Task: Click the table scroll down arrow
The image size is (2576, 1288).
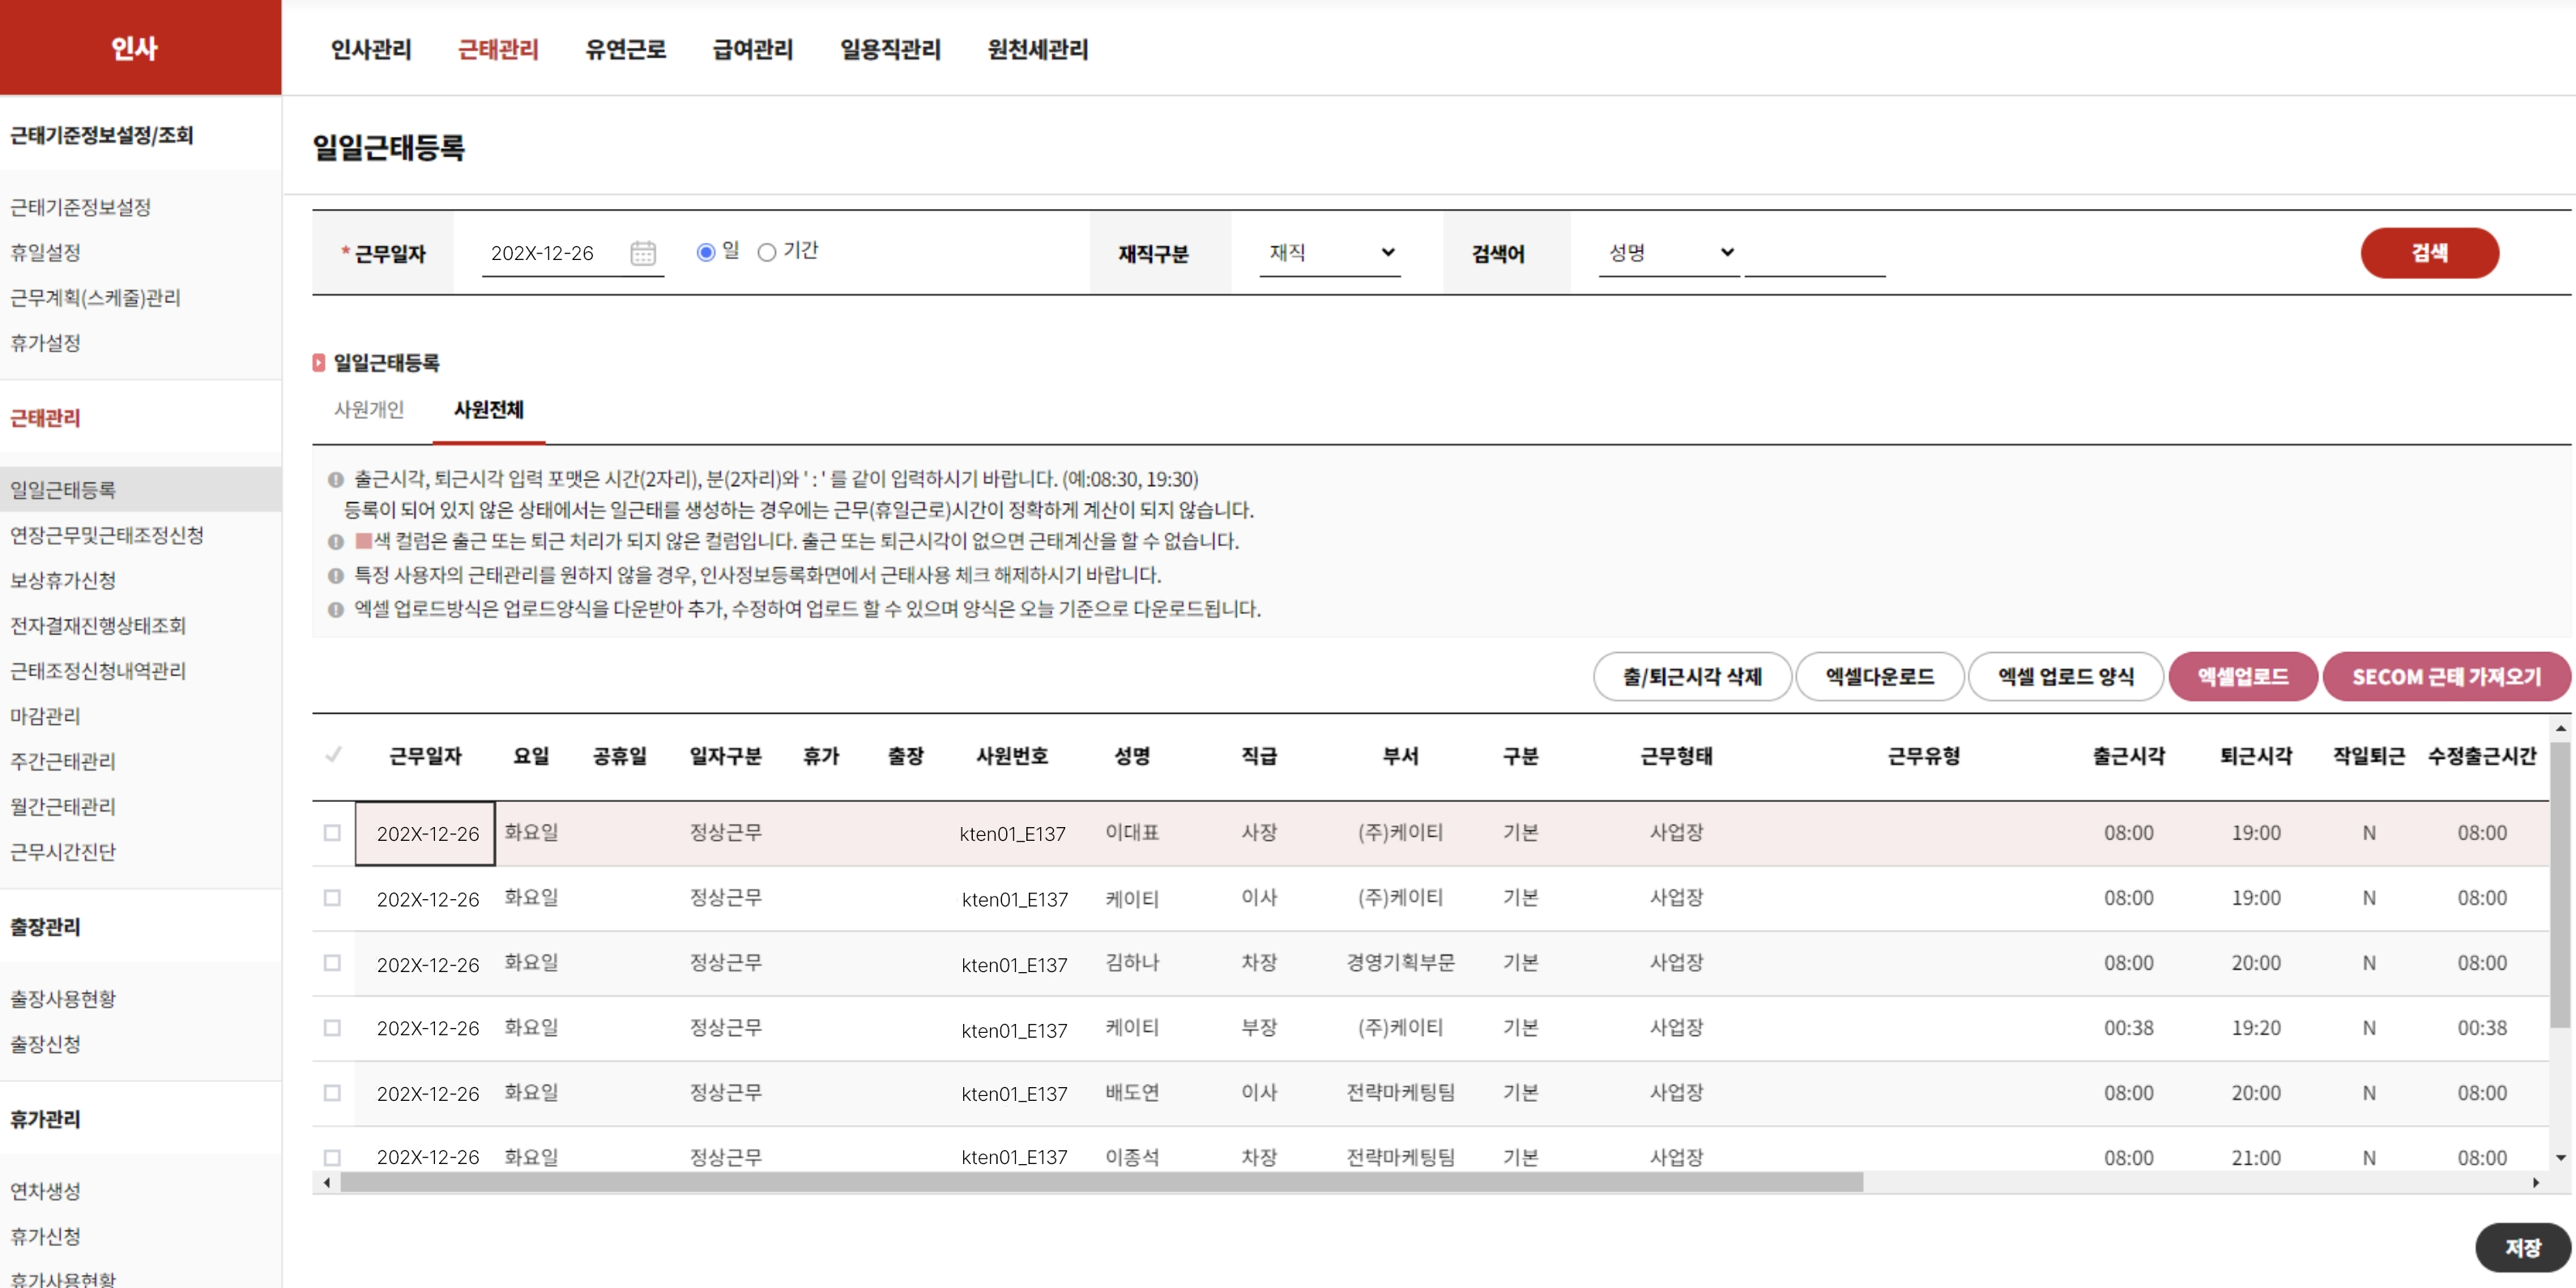Action: pyautogui.click(x=2560, y=1158)
